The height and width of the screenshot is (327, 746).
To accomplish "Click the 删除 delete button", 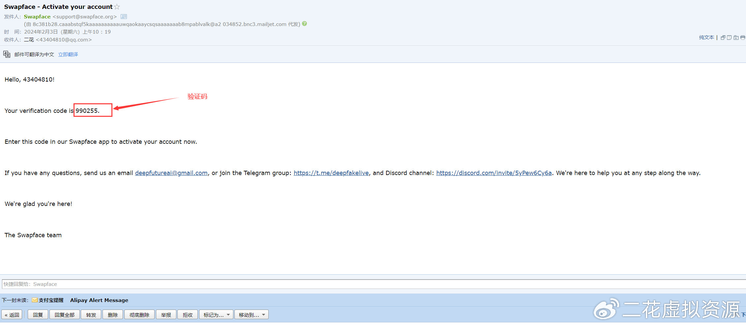I will (x=113, y=315).
